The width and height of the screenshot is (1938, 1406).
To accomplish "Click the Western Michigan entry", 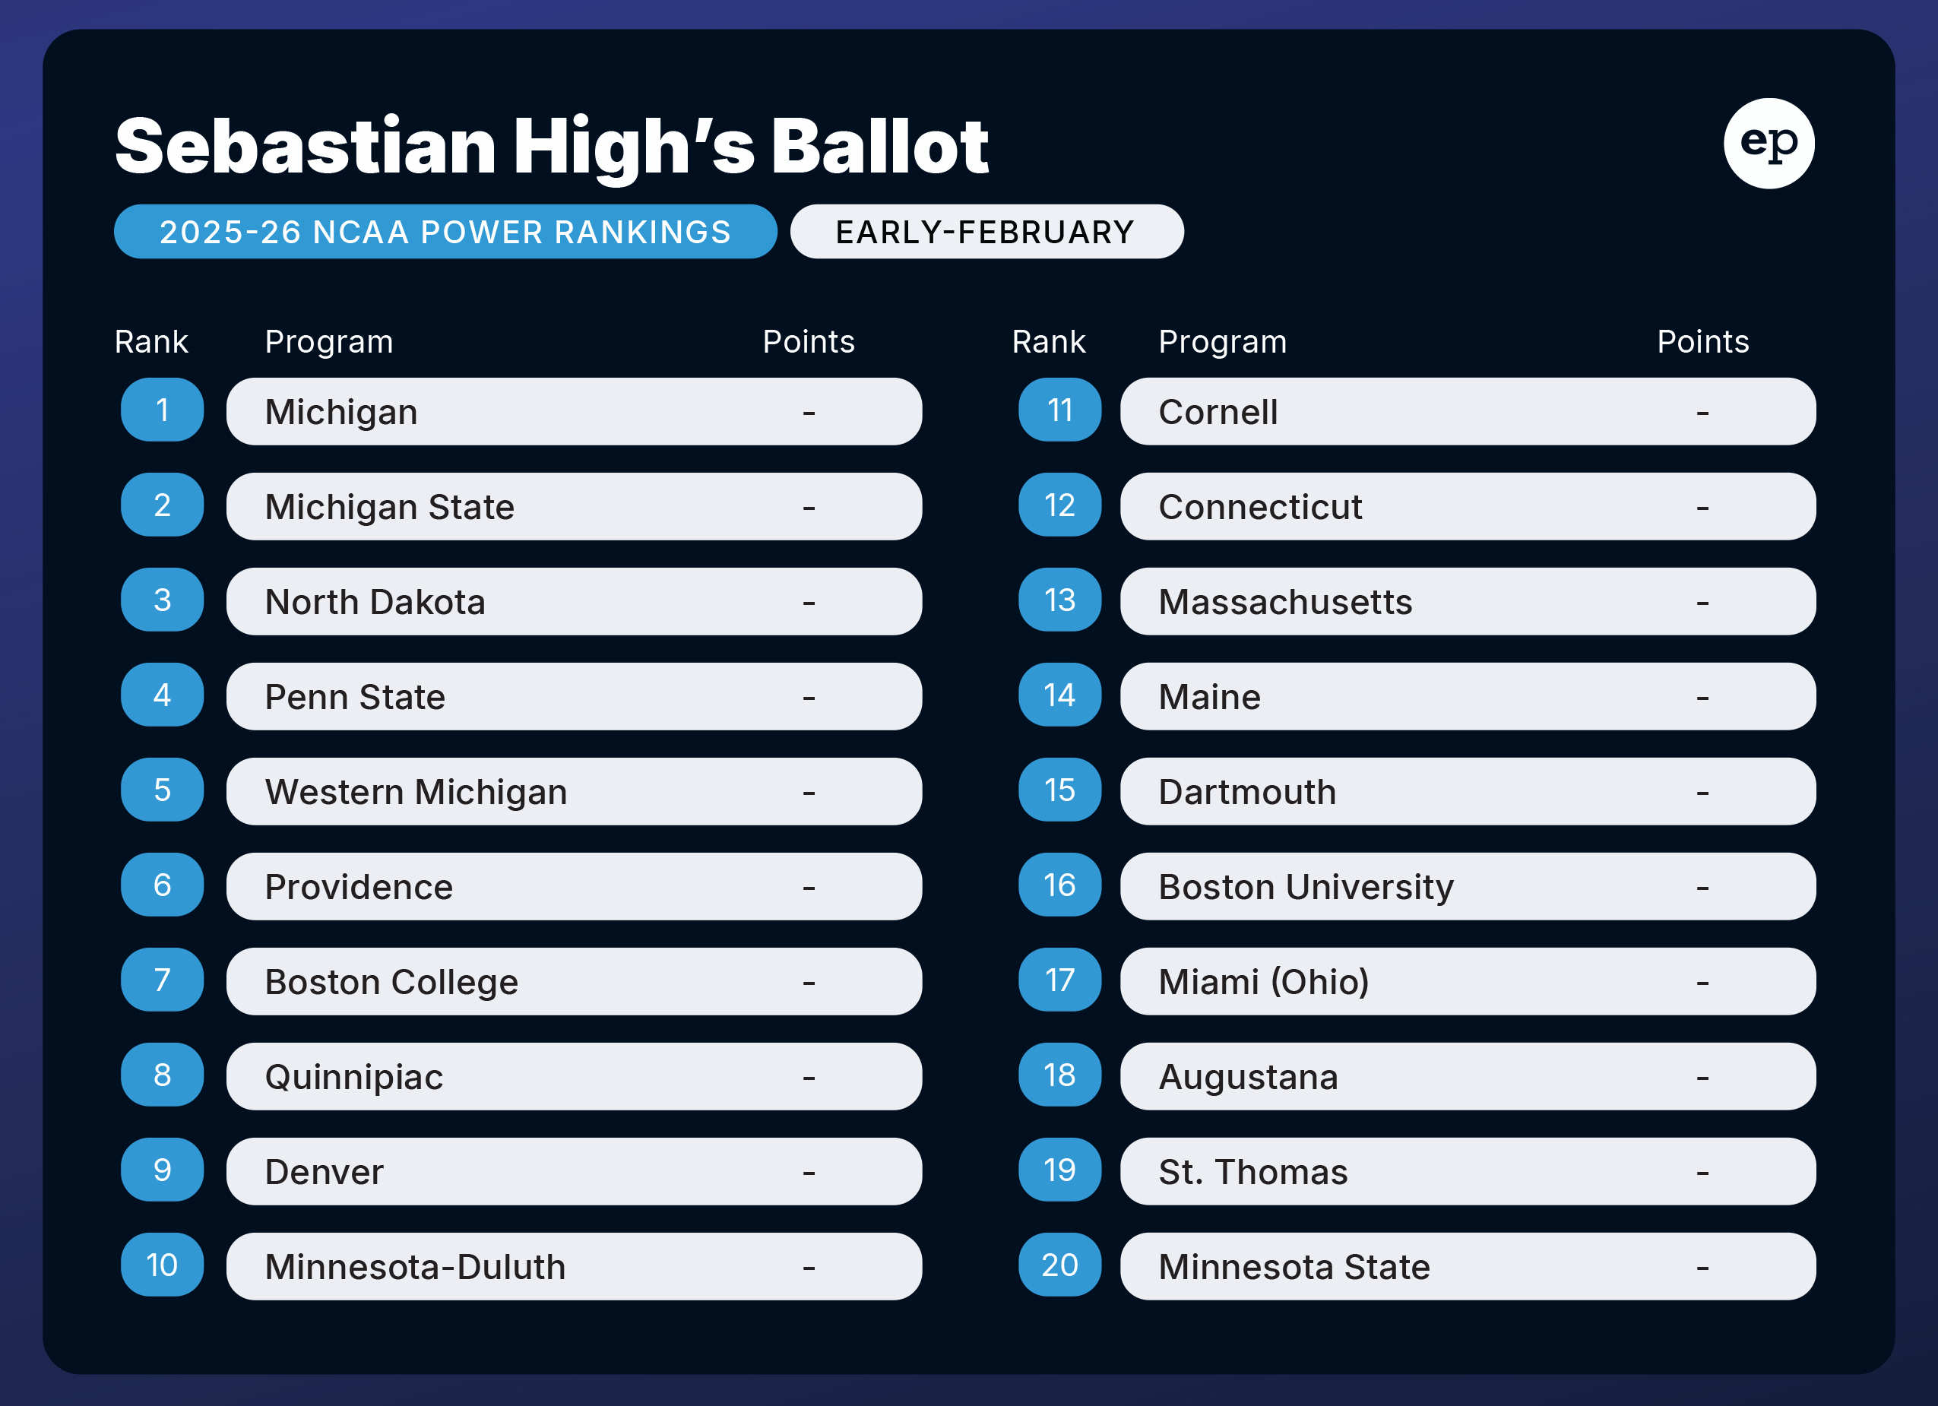I will [x=573, y=791].
